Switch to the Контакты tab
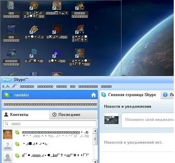 (25, 115)
